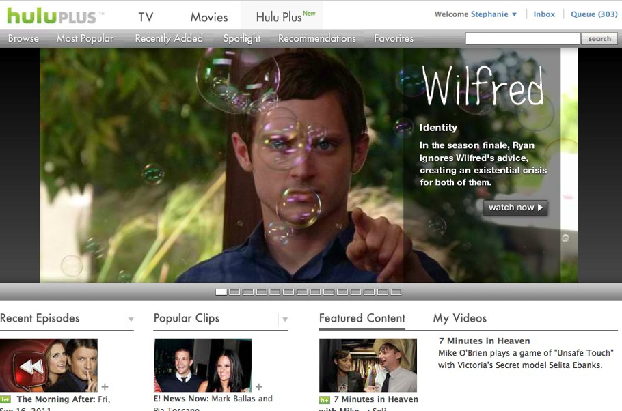This screenshot has height=411, width=622.
Task: Open the Inbox link
Action: [544, 14]
